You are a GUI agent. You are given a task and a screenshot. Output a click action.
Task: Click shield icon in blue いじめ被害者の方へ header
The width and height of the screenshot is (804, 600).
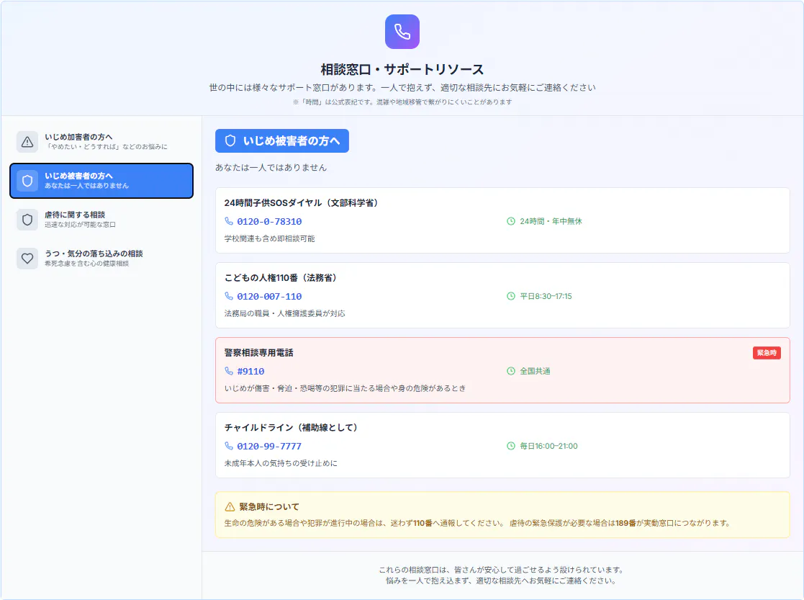pyautogui.click(x=230, y=141)
